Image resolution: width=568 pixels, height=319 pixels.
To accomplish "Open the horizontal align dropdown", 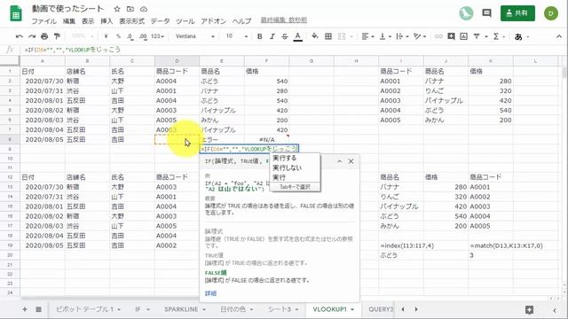I will click(x=367, y=36).
